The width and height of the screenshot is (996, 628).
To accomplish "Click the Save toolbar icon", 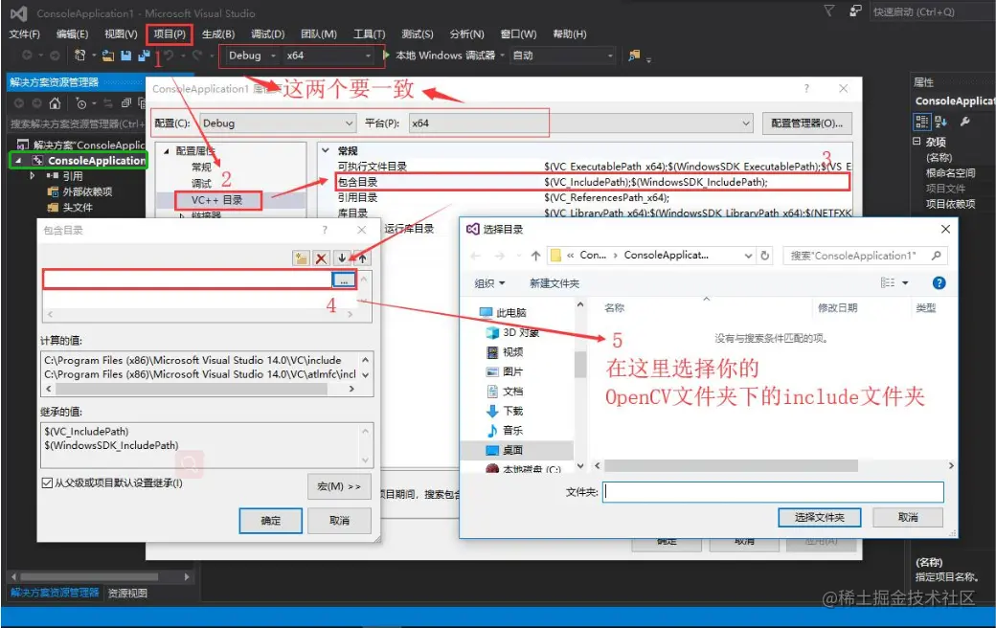I will (125, 56).
